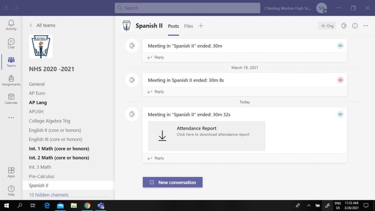Reply to the 30m 32s meeting post

[x=156, y=158]
